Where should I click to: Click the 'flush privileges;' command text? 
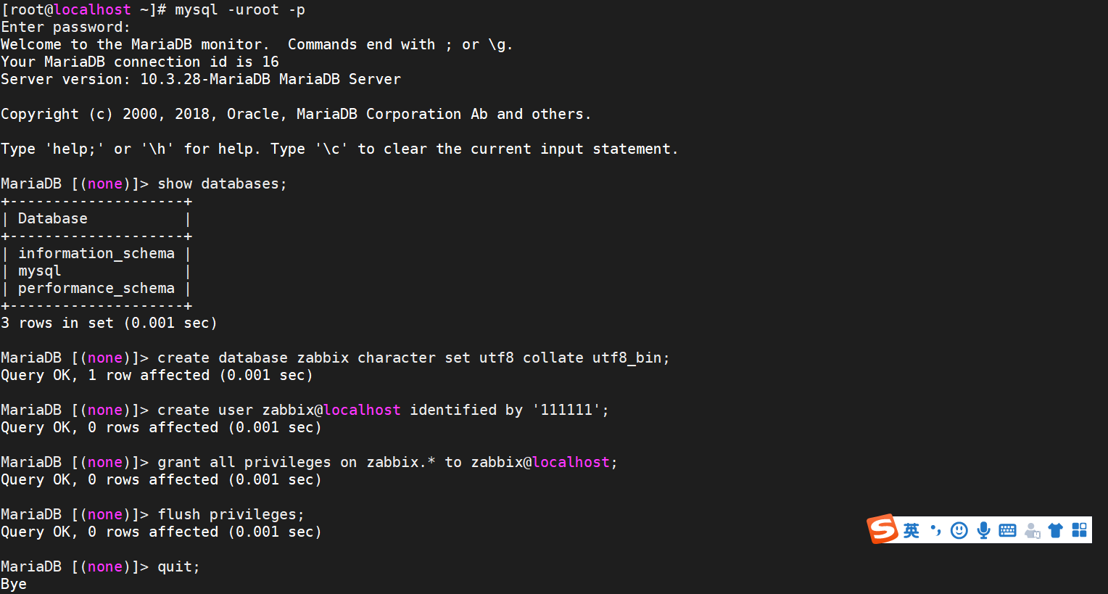pos(231,515)
